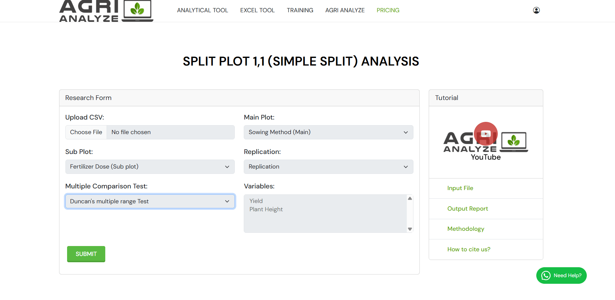Open the Input File link
The image size is (615, 300).
pyautogui.click(x=460, y=188)
